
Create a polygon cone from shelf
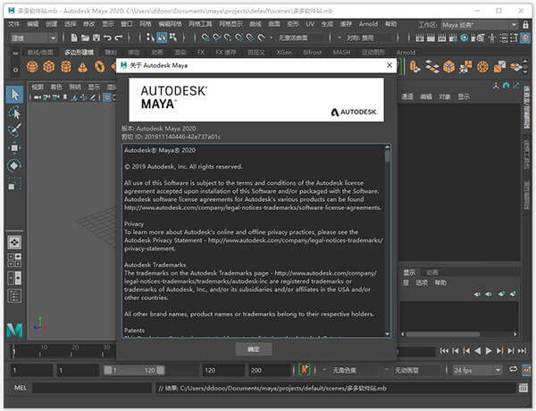(83, 66)
